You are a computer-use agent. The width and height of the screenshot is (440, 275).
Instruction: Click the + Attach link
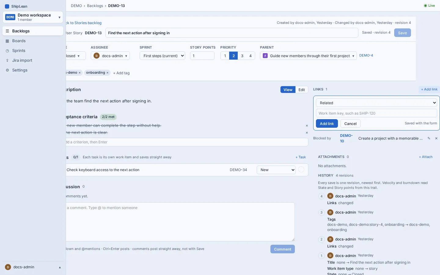pyautogui.click(x=426, y=157)
